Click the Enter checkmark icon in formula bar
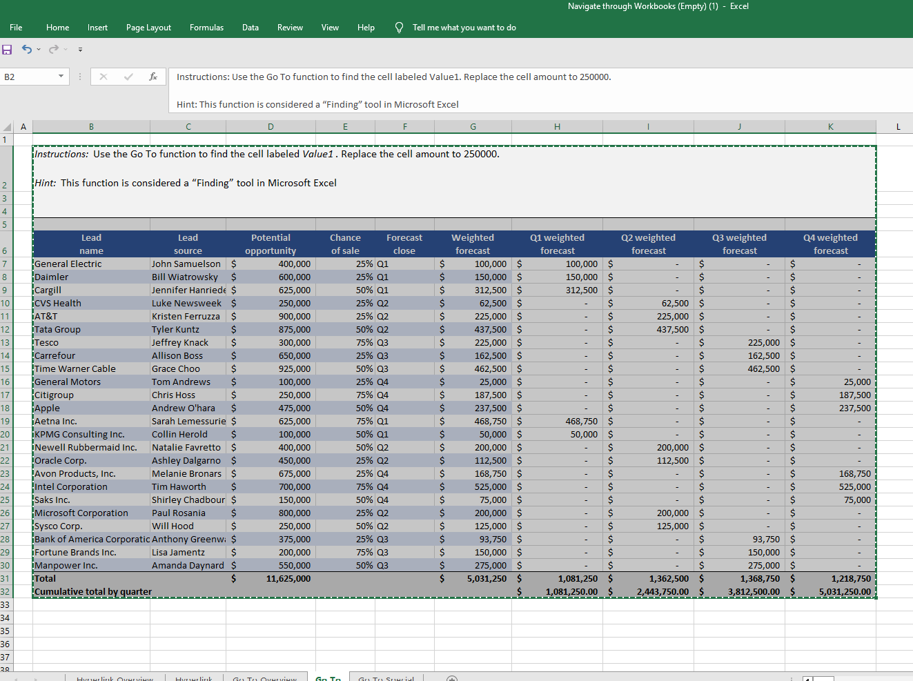913x681 pixels. 128,77
